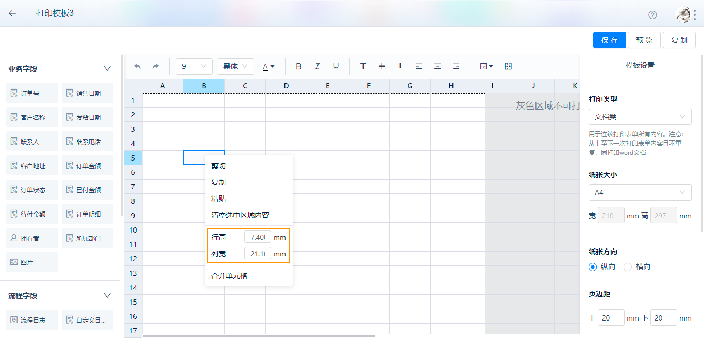Click the 模板设置 panel title
Screen dimensions: 704x338
tap(640, 65)
